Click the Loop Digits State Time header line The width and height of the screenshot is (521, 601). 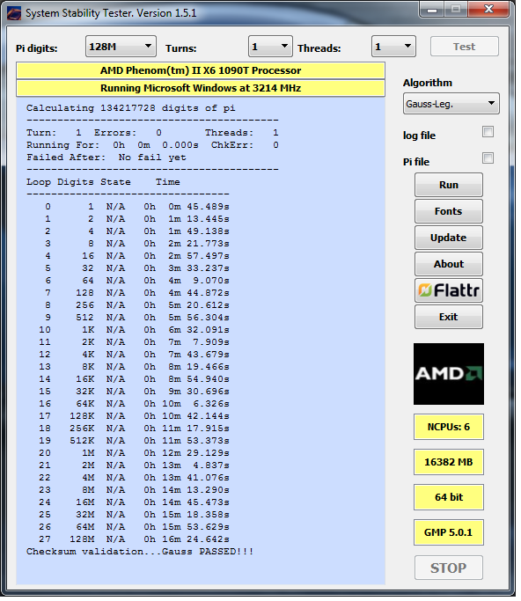[104, 184]
